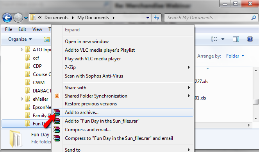The image size is (259, 152).
Task: Toggle the preview pane icon
Action: click(x=236, y=39)
